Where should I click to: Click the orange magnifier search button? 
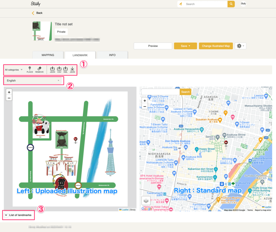coord(231,4)
